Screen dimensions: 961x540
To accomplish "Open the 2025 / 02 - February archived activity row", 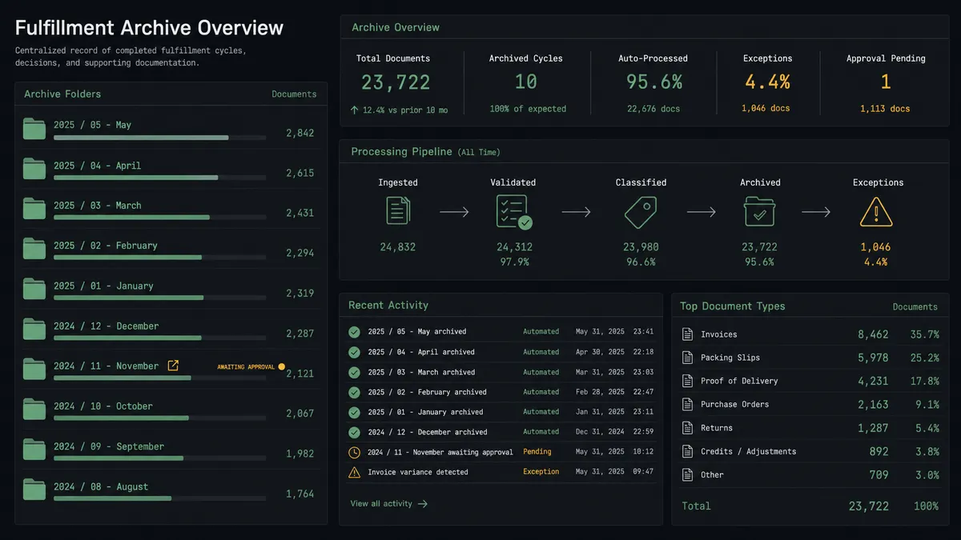I will tap(501, 392).
